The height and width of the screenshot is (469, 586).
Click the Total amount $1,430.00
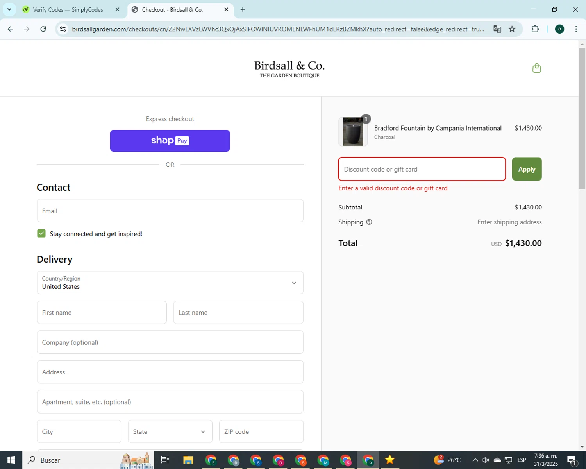[523, 243]
